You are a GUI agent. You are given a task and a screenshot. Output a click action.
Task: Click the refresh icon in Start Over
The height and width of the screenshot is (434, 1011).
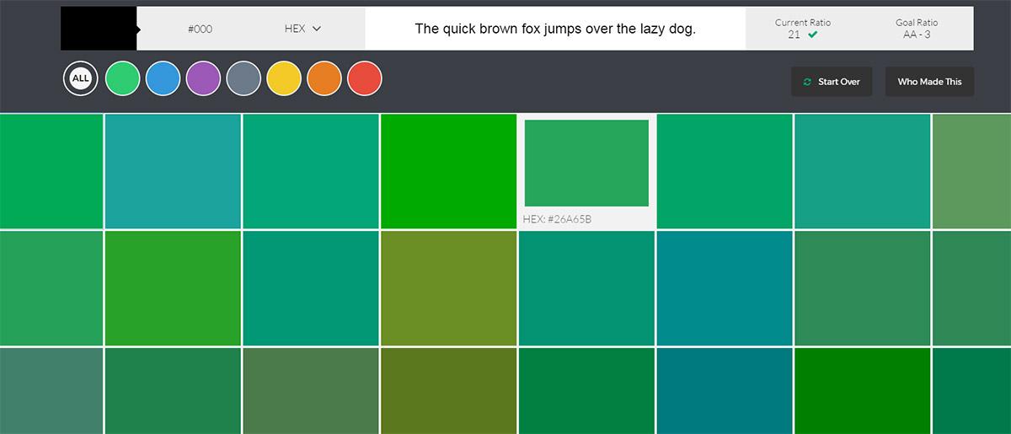point(807,82)
